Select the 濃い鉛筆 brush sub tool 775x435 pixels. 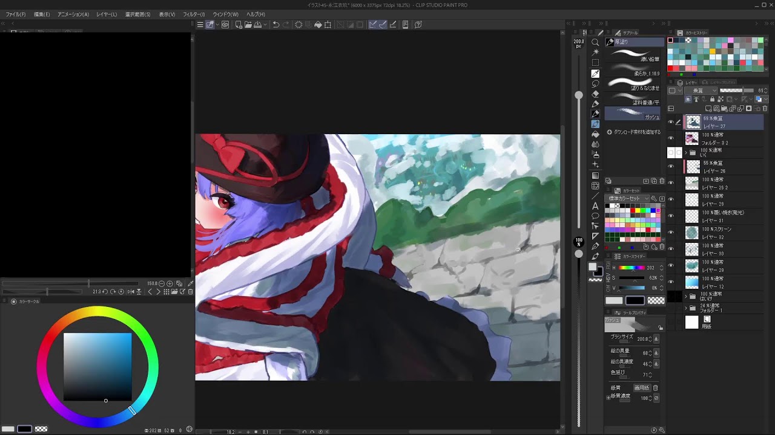coord(634,55)
